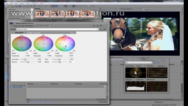Uncheck the Color Corrector (Secondary) plug-in checkbox

(13, 26)
